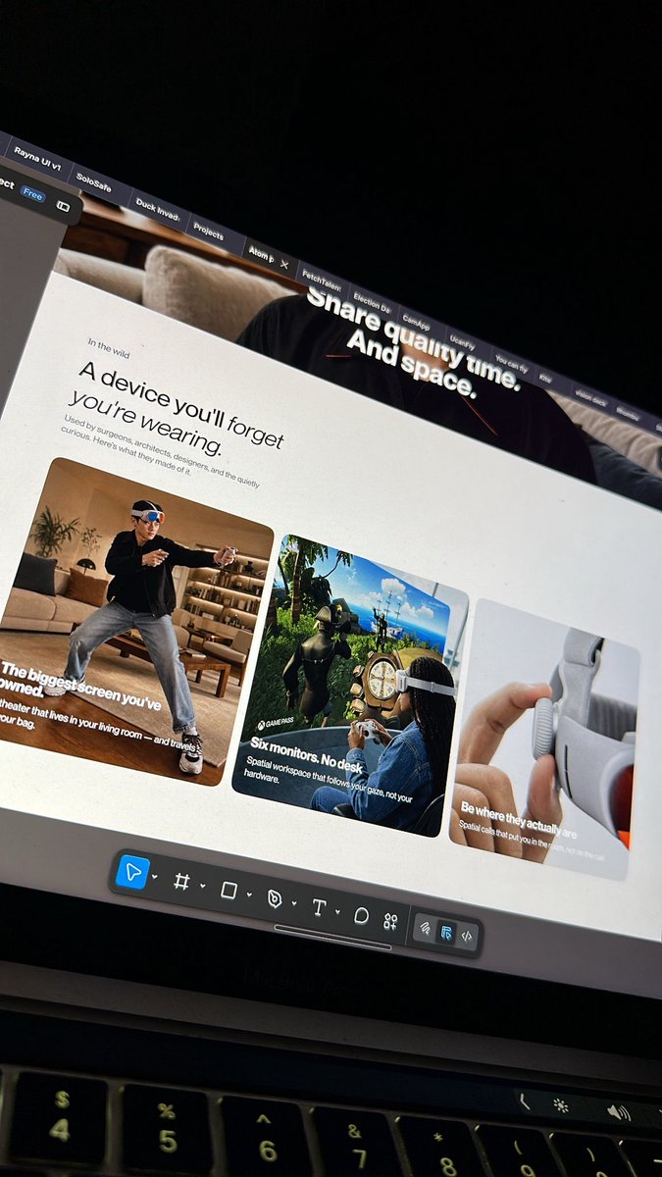Open the Frame tool dropdown arrow

(203, 886)
